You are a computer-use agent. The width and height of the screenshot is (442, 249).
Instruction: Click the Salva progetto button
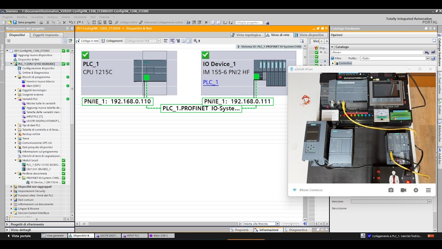point(24,22)
